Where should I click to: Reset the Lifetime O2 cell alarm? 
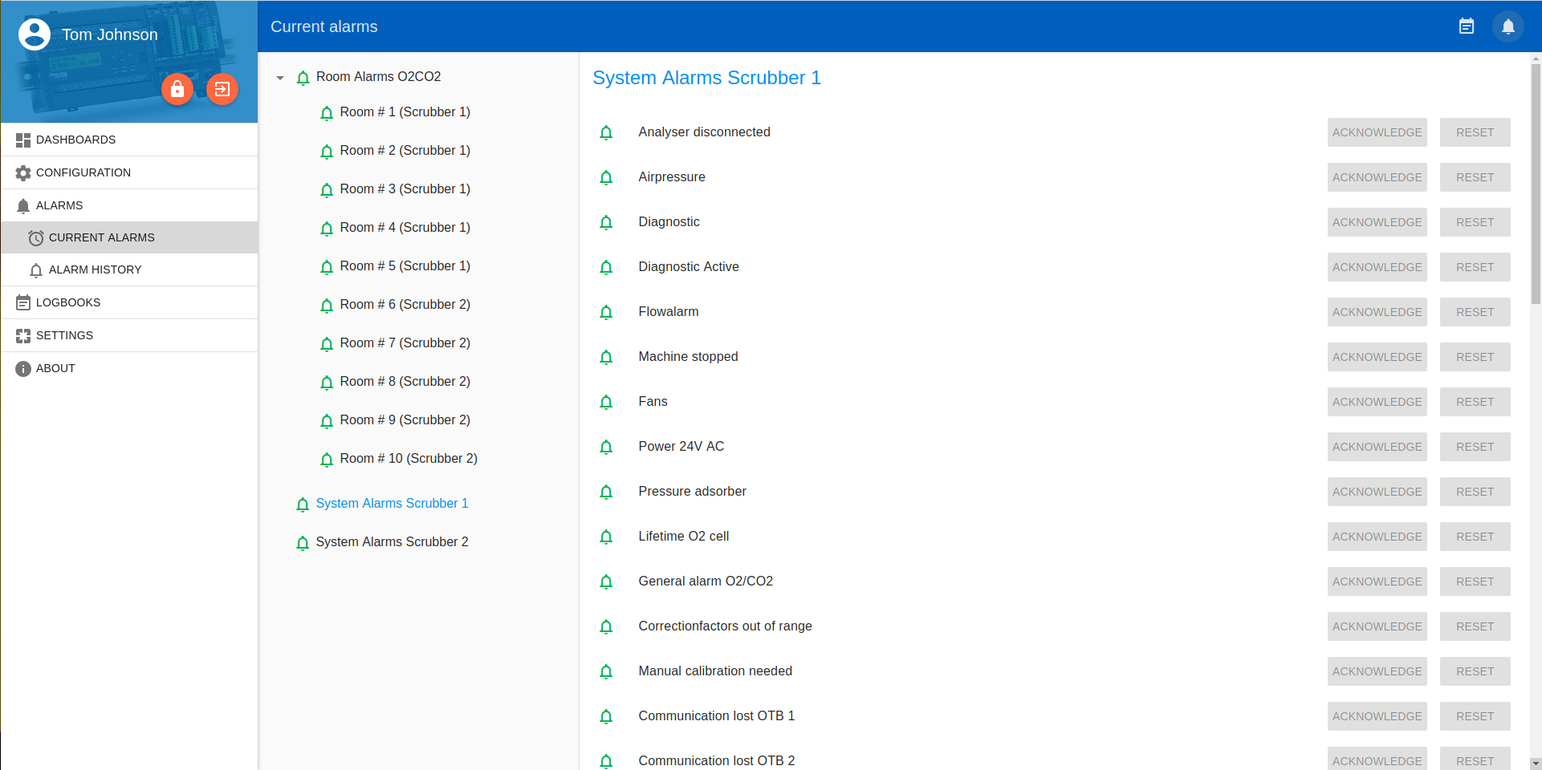click(x=1475, y=537)
